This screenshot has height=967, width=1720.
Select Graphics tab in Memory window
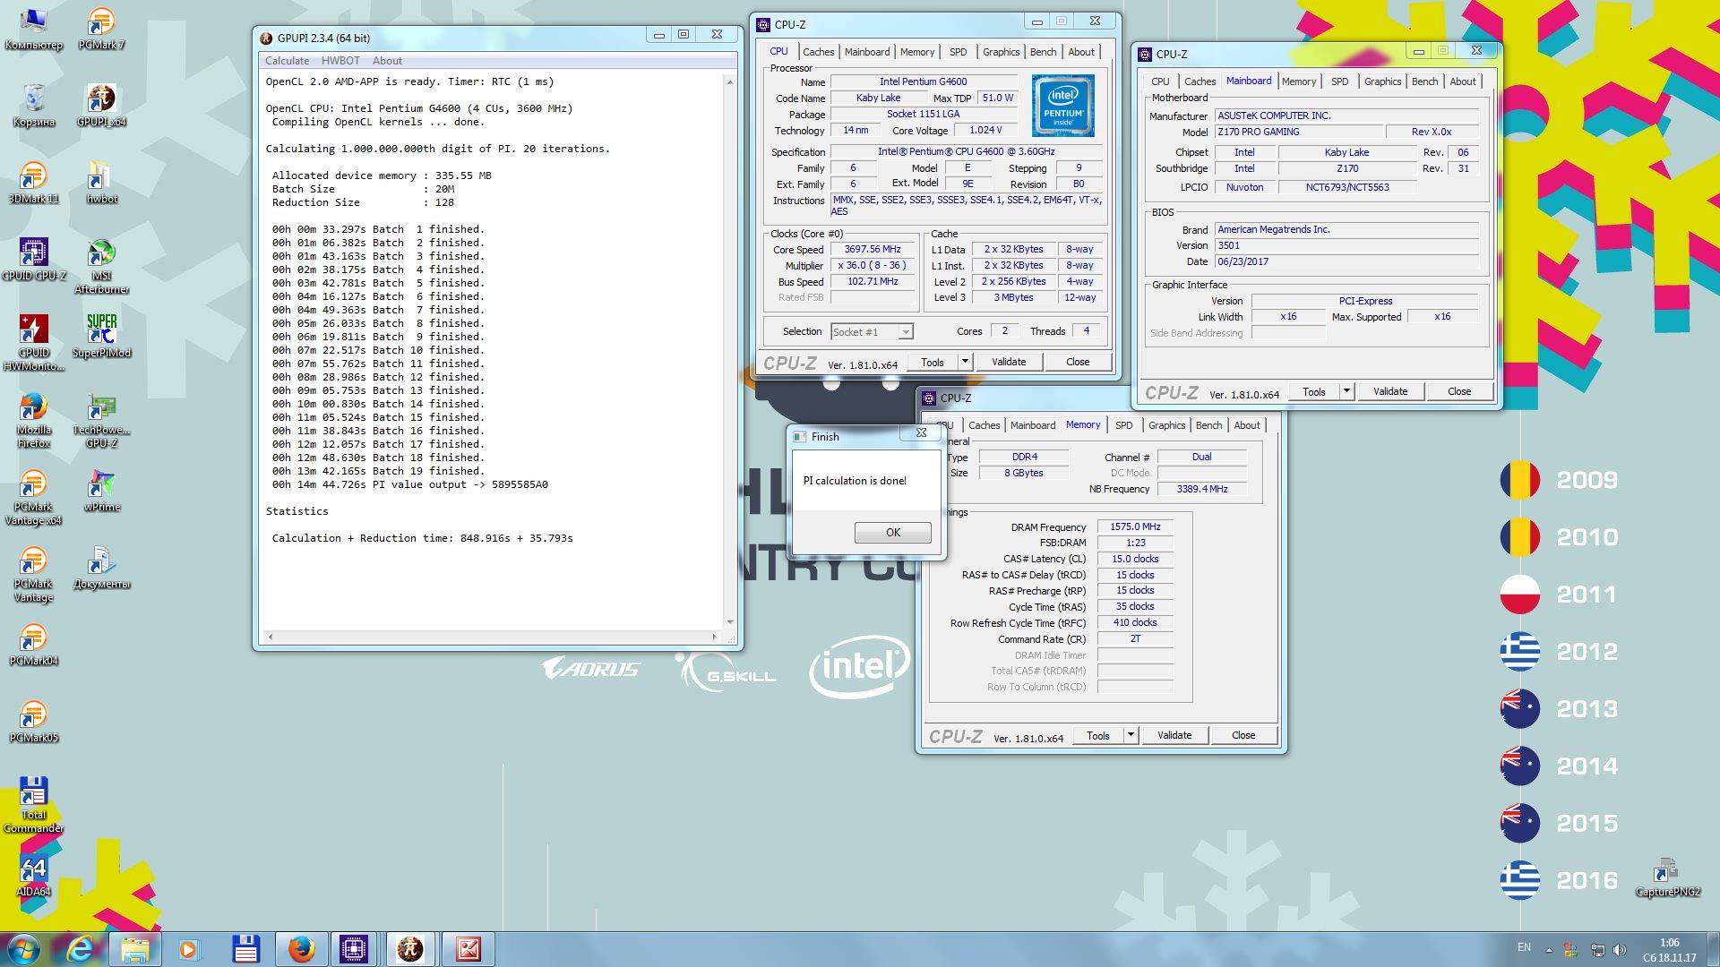click(1166, 425)
